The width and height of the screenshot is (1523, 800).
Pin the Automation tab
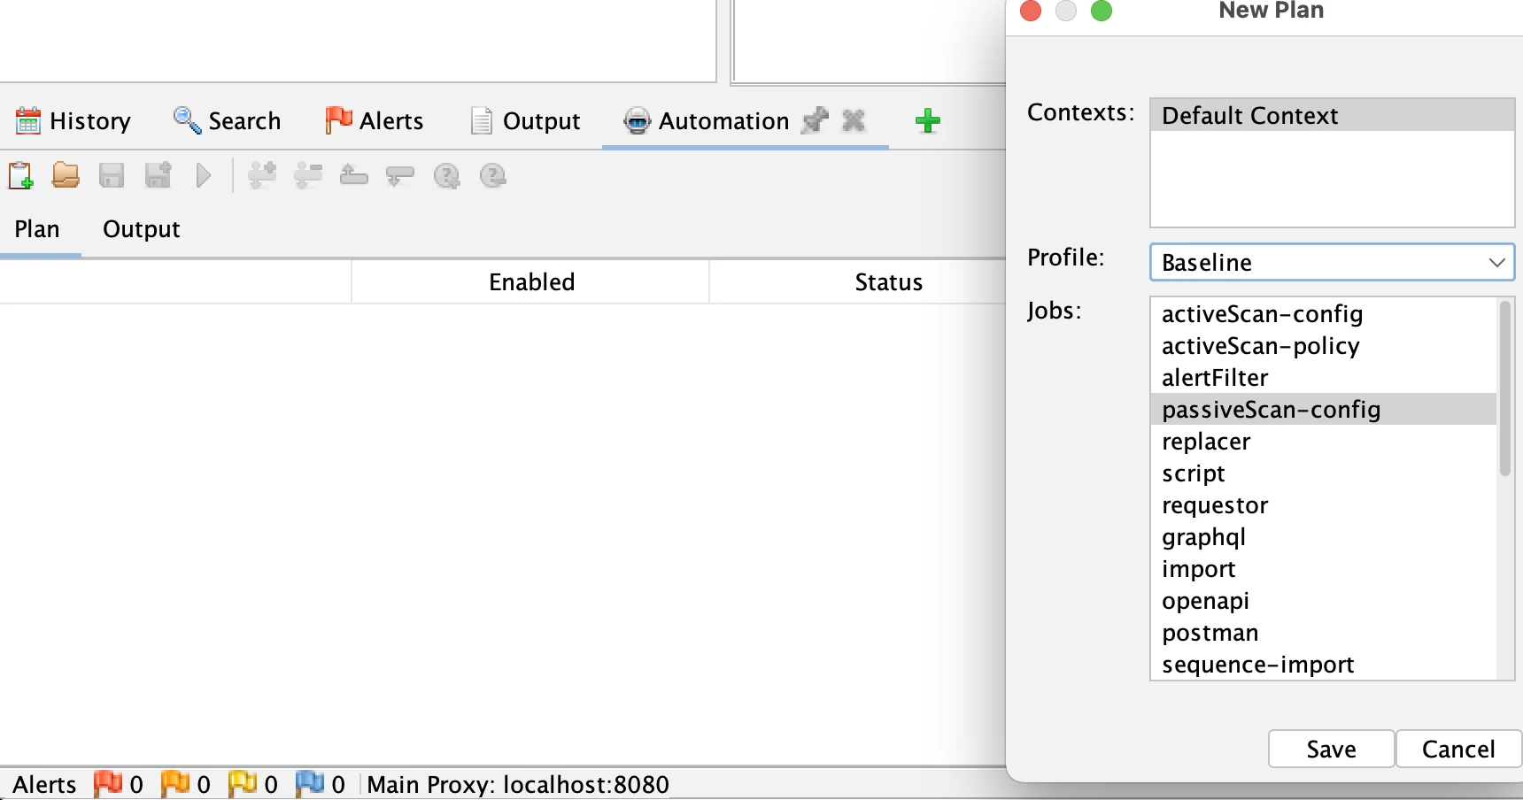[x=815, y=120]
